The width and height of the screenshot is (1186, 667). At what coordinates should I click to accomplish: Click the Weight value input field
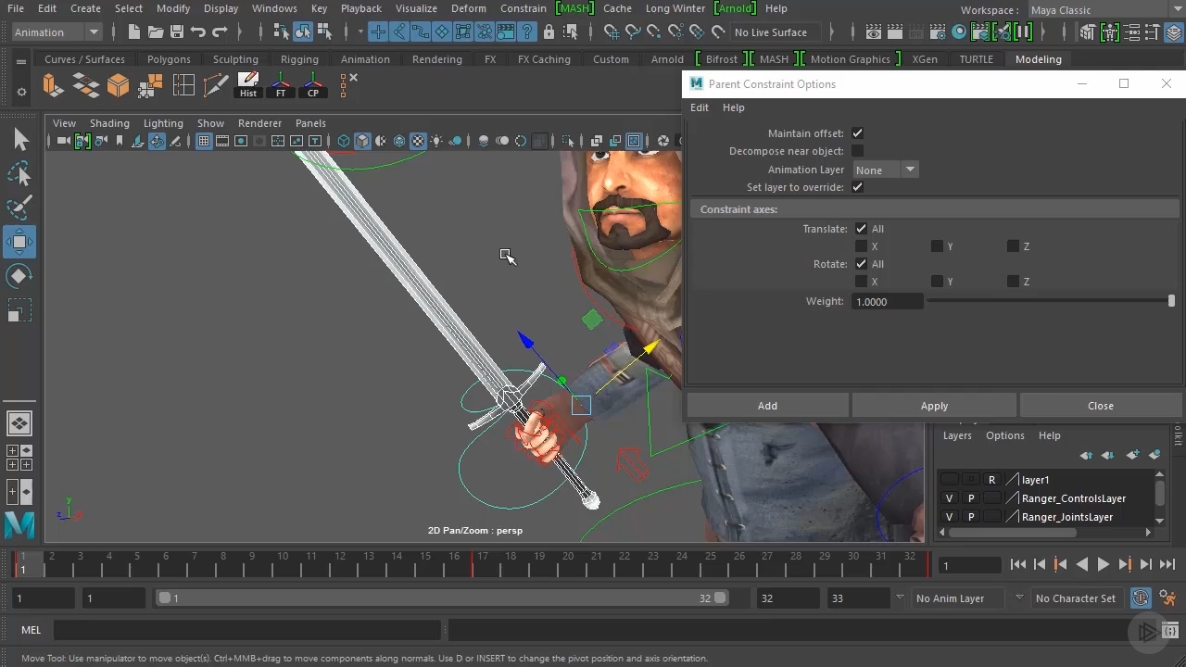888,302
